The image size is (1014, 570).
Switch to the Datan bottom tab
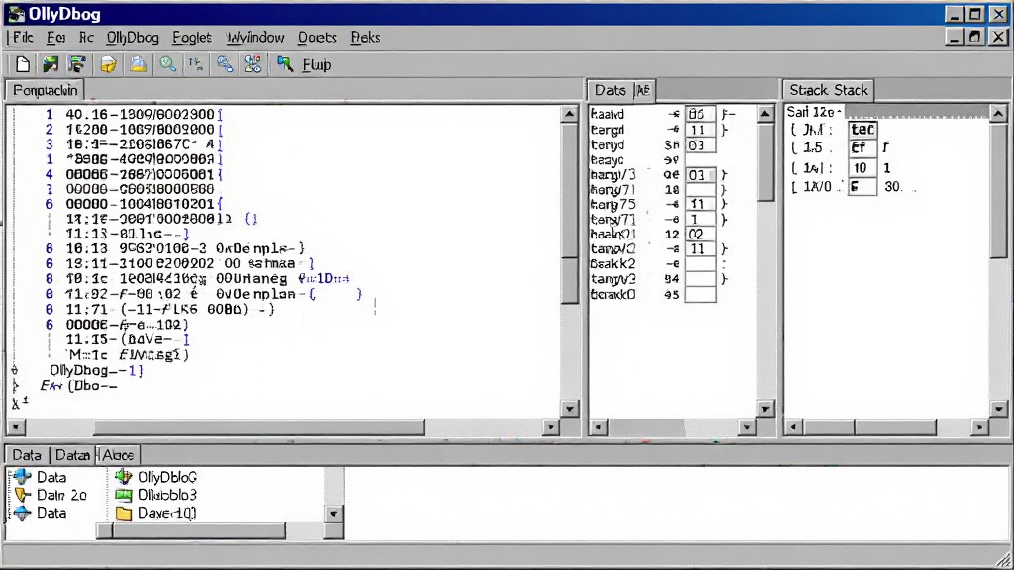click(72, 455)
